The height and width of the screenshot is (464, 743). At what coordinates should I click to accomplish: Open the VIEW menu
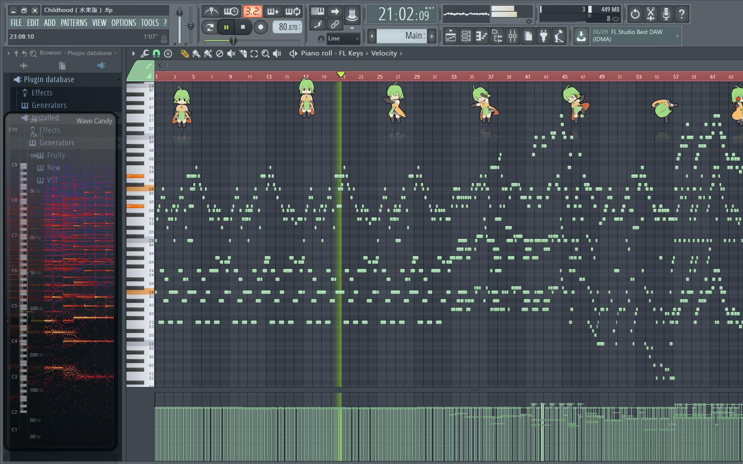pyautogui.click(x=99, y=23)
